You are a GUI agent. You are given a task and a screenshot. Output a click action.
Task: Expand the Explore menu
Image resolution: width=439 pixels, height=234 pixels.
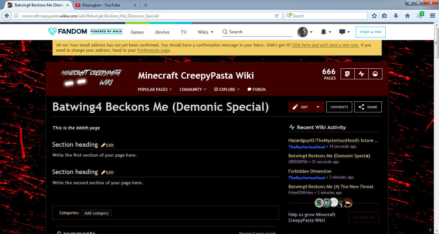pos(227,90)
